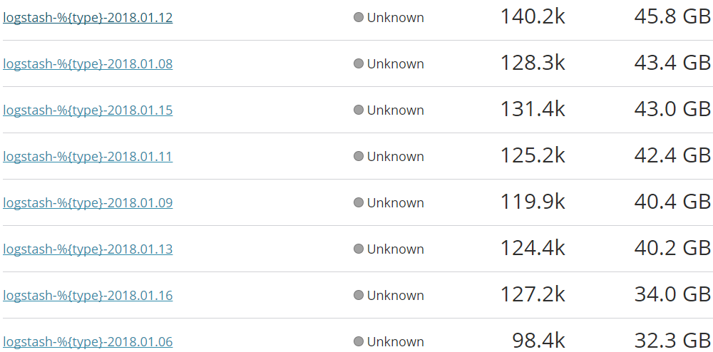The image size is (713, 352).
Task: Open the logstash-%{type}-2018.01.08 index link
Action: pos(88,64)
